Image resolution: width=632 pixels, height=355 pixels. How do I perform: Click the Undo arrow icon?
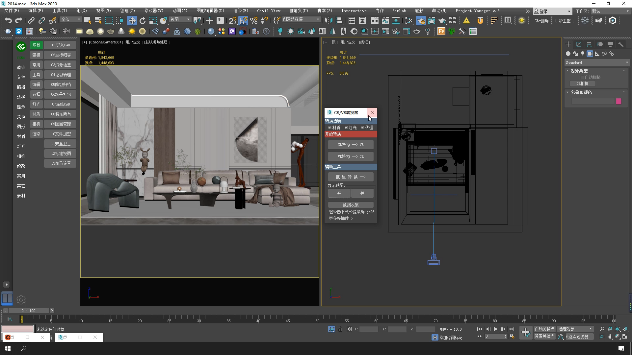(8, 21)
